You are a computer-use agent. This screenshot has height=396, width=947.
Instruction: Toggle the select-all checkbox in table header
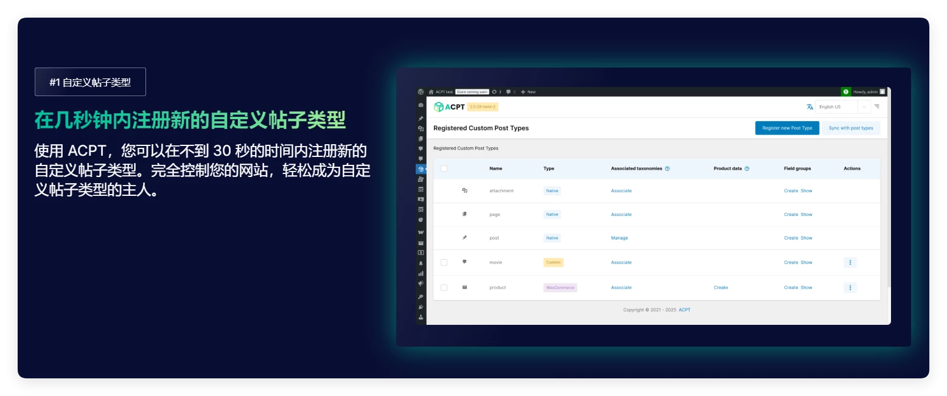point(444,168)
